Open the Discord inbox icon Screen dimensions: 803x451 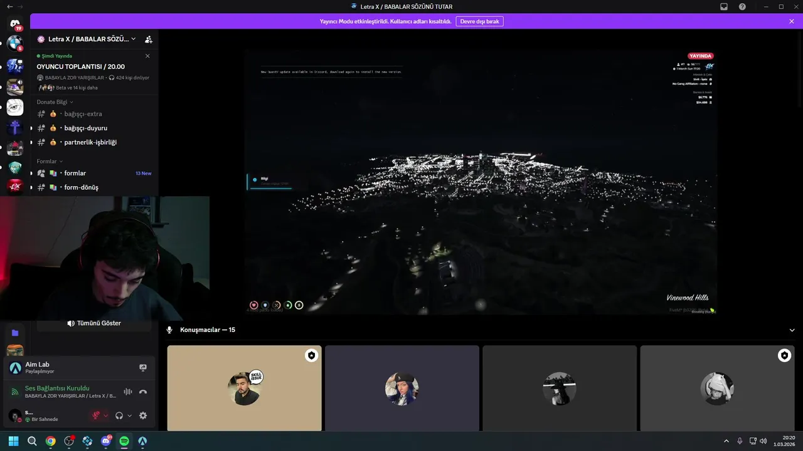coord(724,7)
